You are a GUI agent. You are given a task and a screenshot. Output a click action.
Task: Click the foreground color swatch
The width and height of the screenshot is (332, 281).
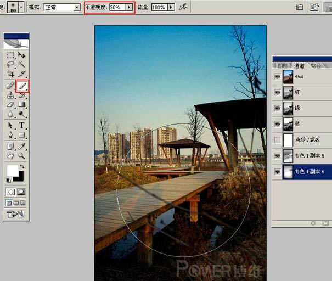[x=13, y=171]
